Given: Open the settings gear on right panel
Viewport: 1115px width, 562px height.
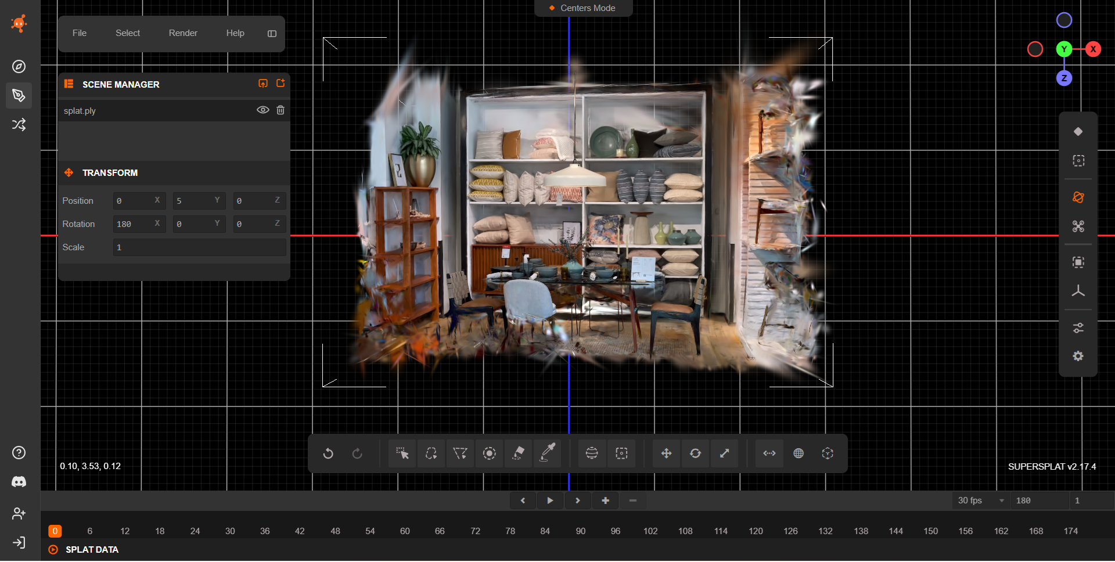Looking at the screenshot, I should (x=1078, y=356).
